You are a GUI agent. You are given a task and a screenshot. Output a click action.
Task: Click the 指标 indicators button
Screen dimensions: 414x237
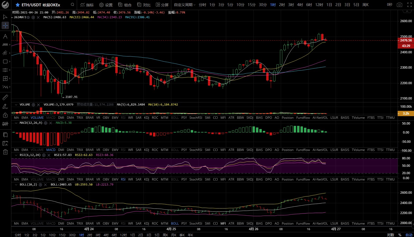click(x=87, y=5)
